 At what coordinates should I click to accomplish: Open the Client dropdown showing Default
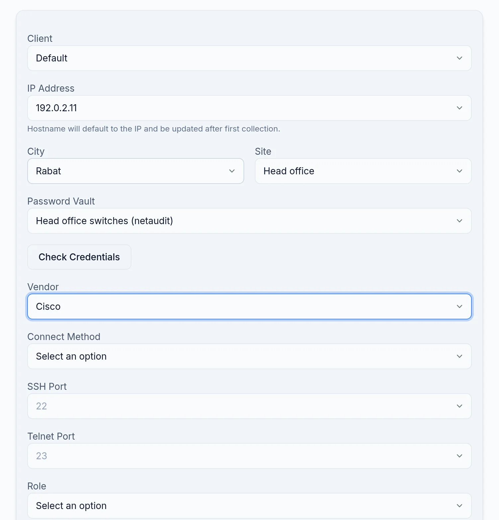(x=249, y=58)
